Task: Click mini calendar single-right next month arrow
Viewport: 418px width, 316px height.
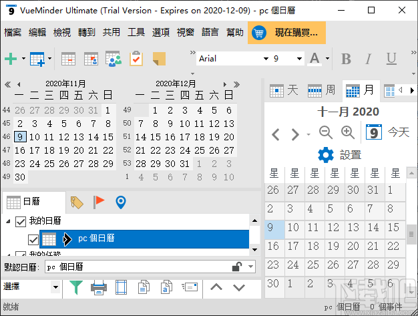Action: (225, 85)
